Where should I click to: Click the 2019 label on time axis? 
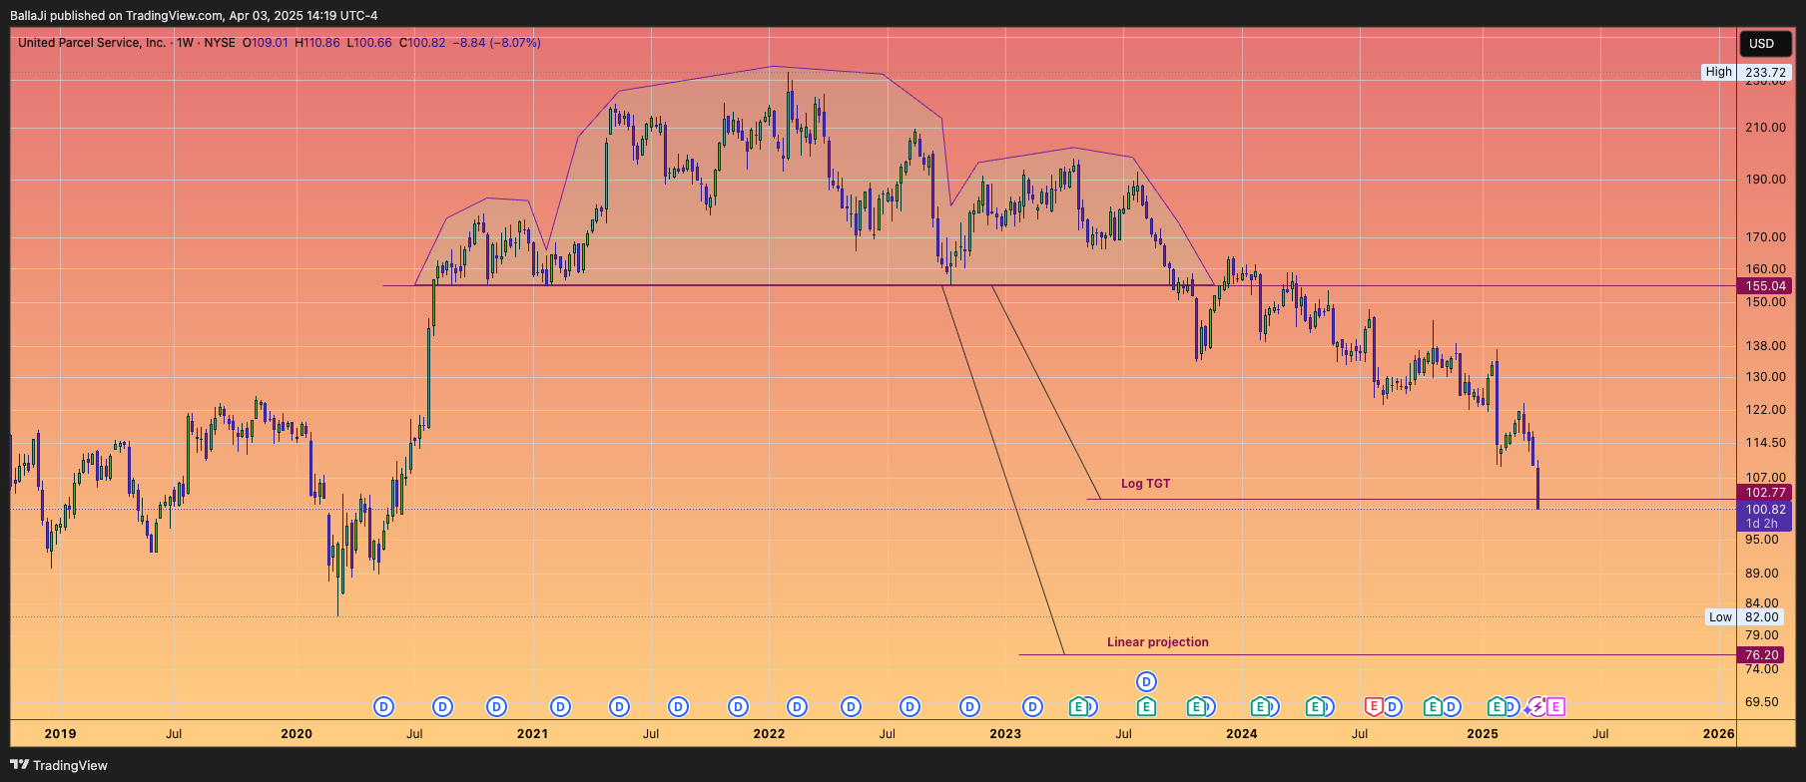(60, 734)
